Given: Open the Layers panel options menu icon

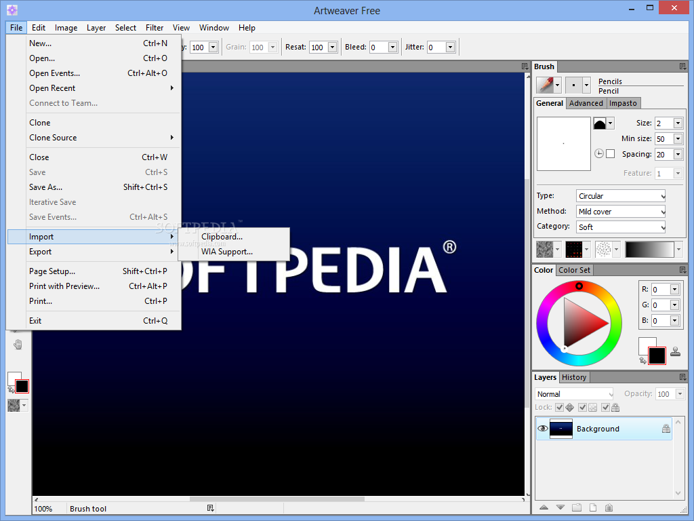Looking at the screenshot, I should [x=683, y=377].
